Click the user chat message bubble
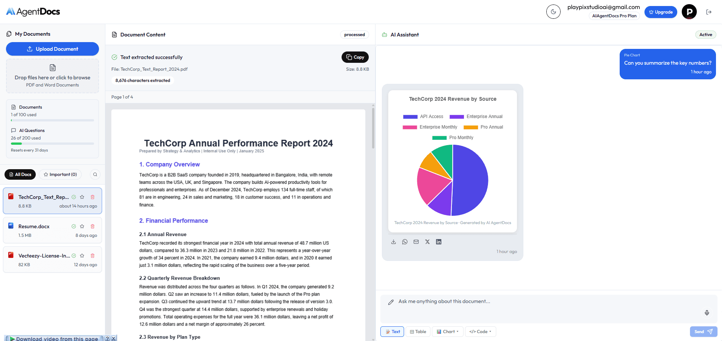 click(x=667, y=64)
